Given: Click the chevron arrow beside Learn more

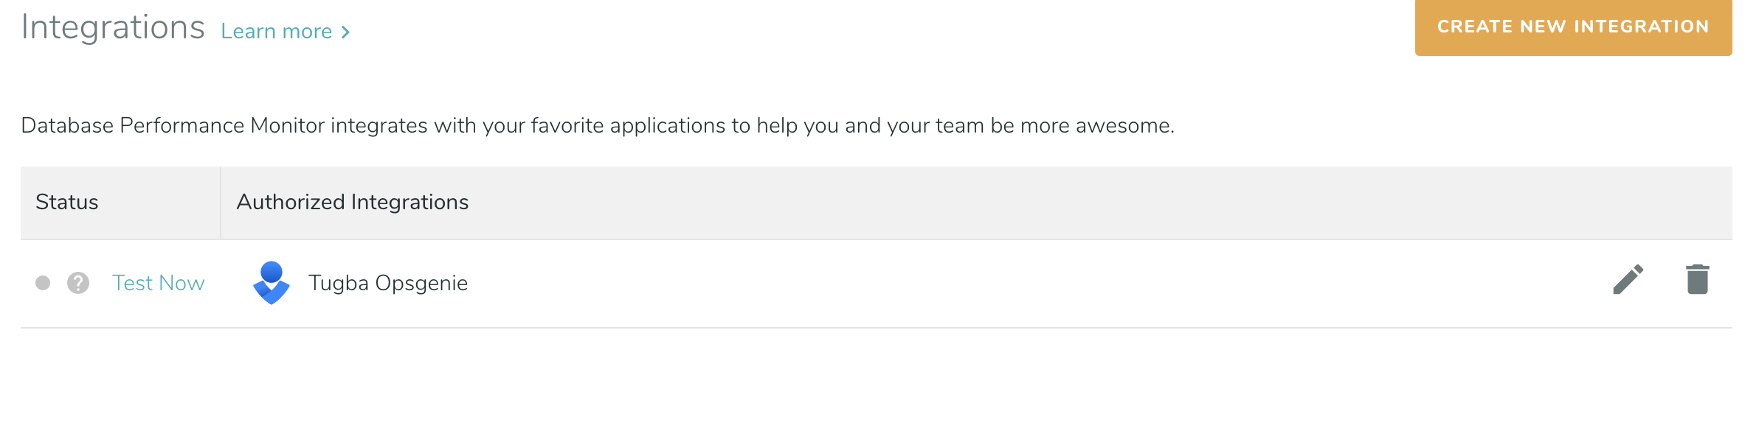Looking at the screenshot, I should (345, 32).
